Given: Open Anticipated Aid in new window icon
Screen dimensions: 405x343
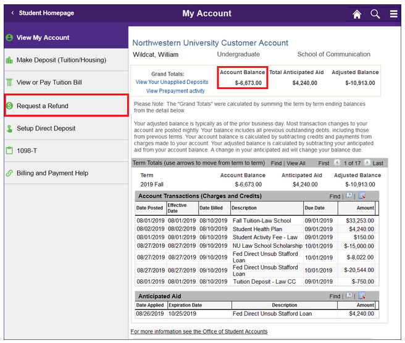Looking at the screenshot, I should [349, 295].
